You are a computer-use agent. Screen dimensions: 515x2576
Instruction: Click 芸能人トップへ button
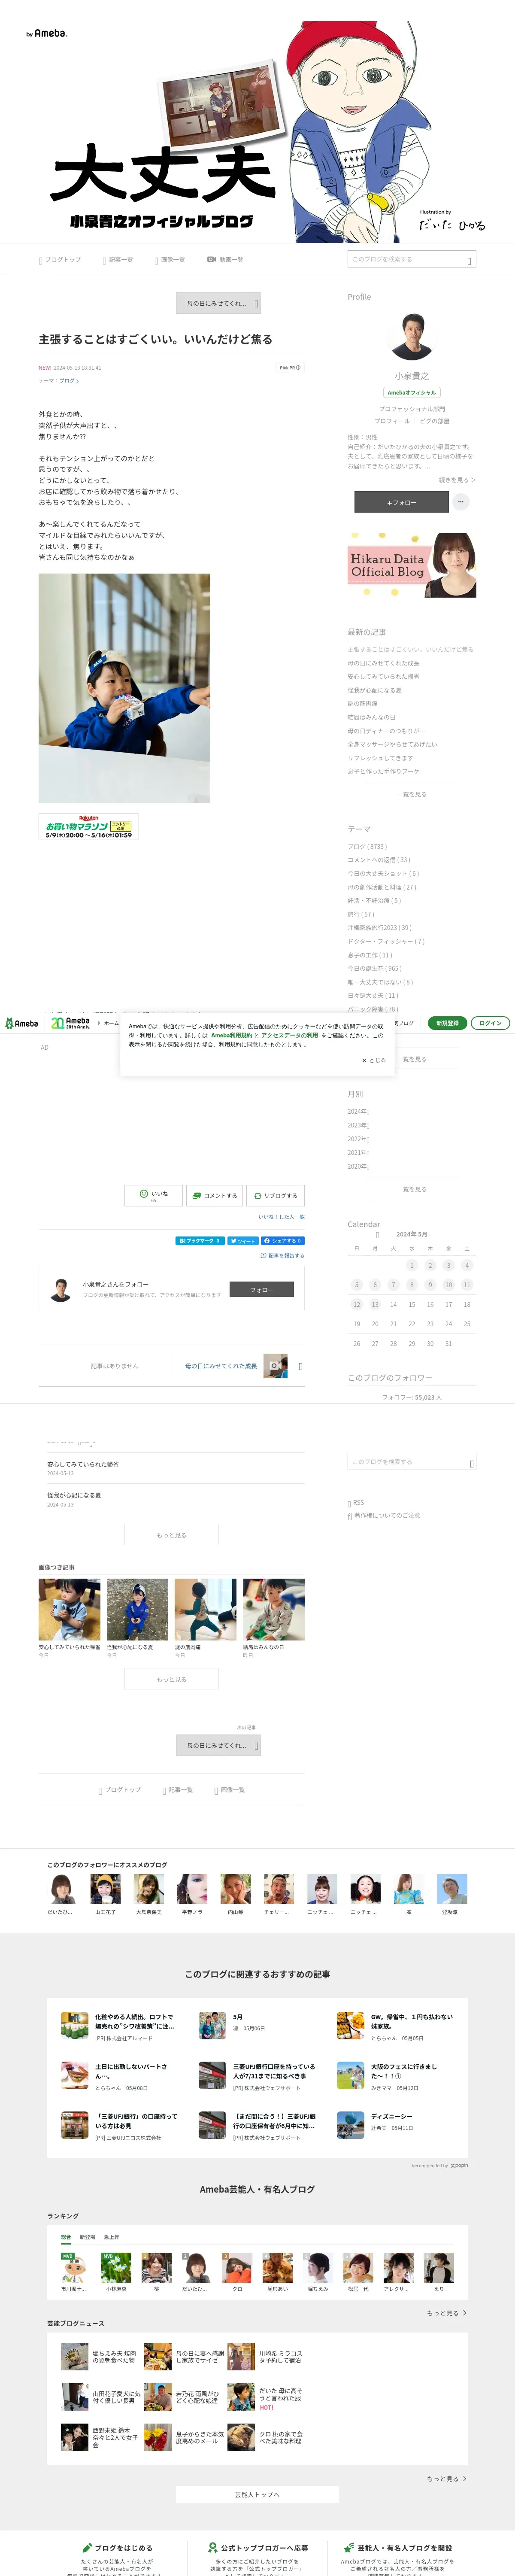[x=257, y=2494]
